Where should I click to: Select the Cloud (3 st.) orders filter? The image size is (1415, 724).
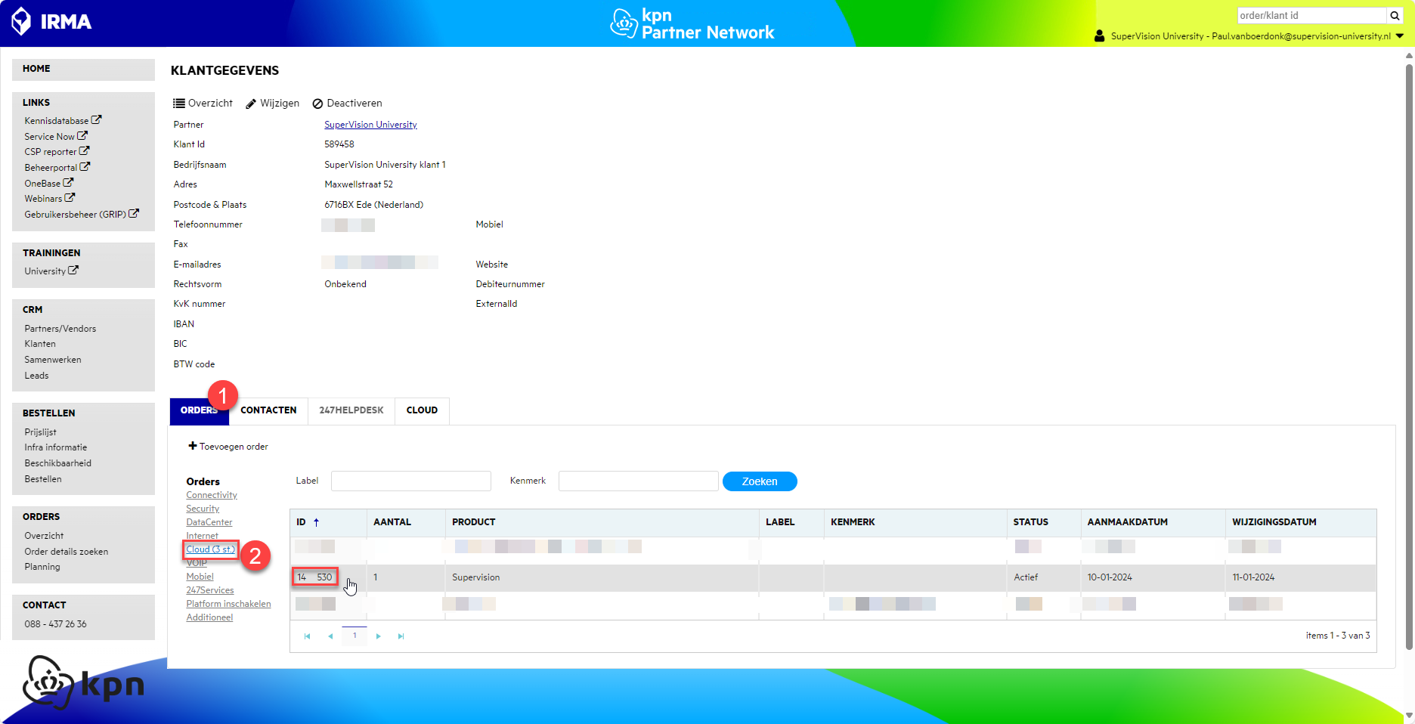(x=211, y=549)
